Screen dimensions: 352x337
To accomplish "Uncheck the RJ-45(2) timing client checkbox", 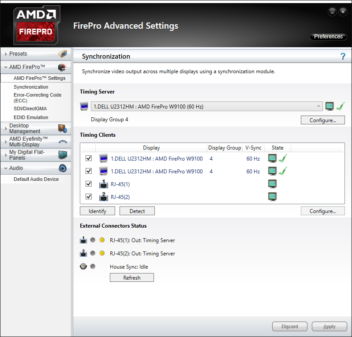I will (x=89, y=197).
